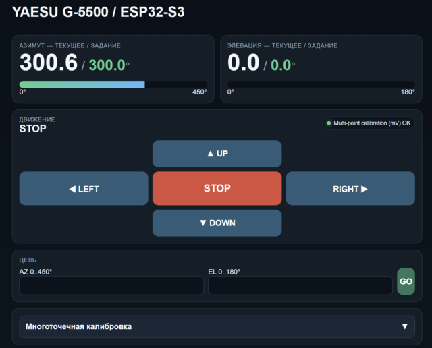Hit the red STOP button
Image resolution: width=432 pixels, height=348 pixels.
point(217,189)
